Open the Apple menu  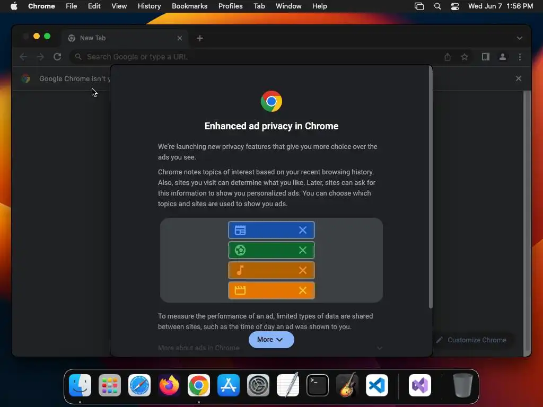pos(14,6)
